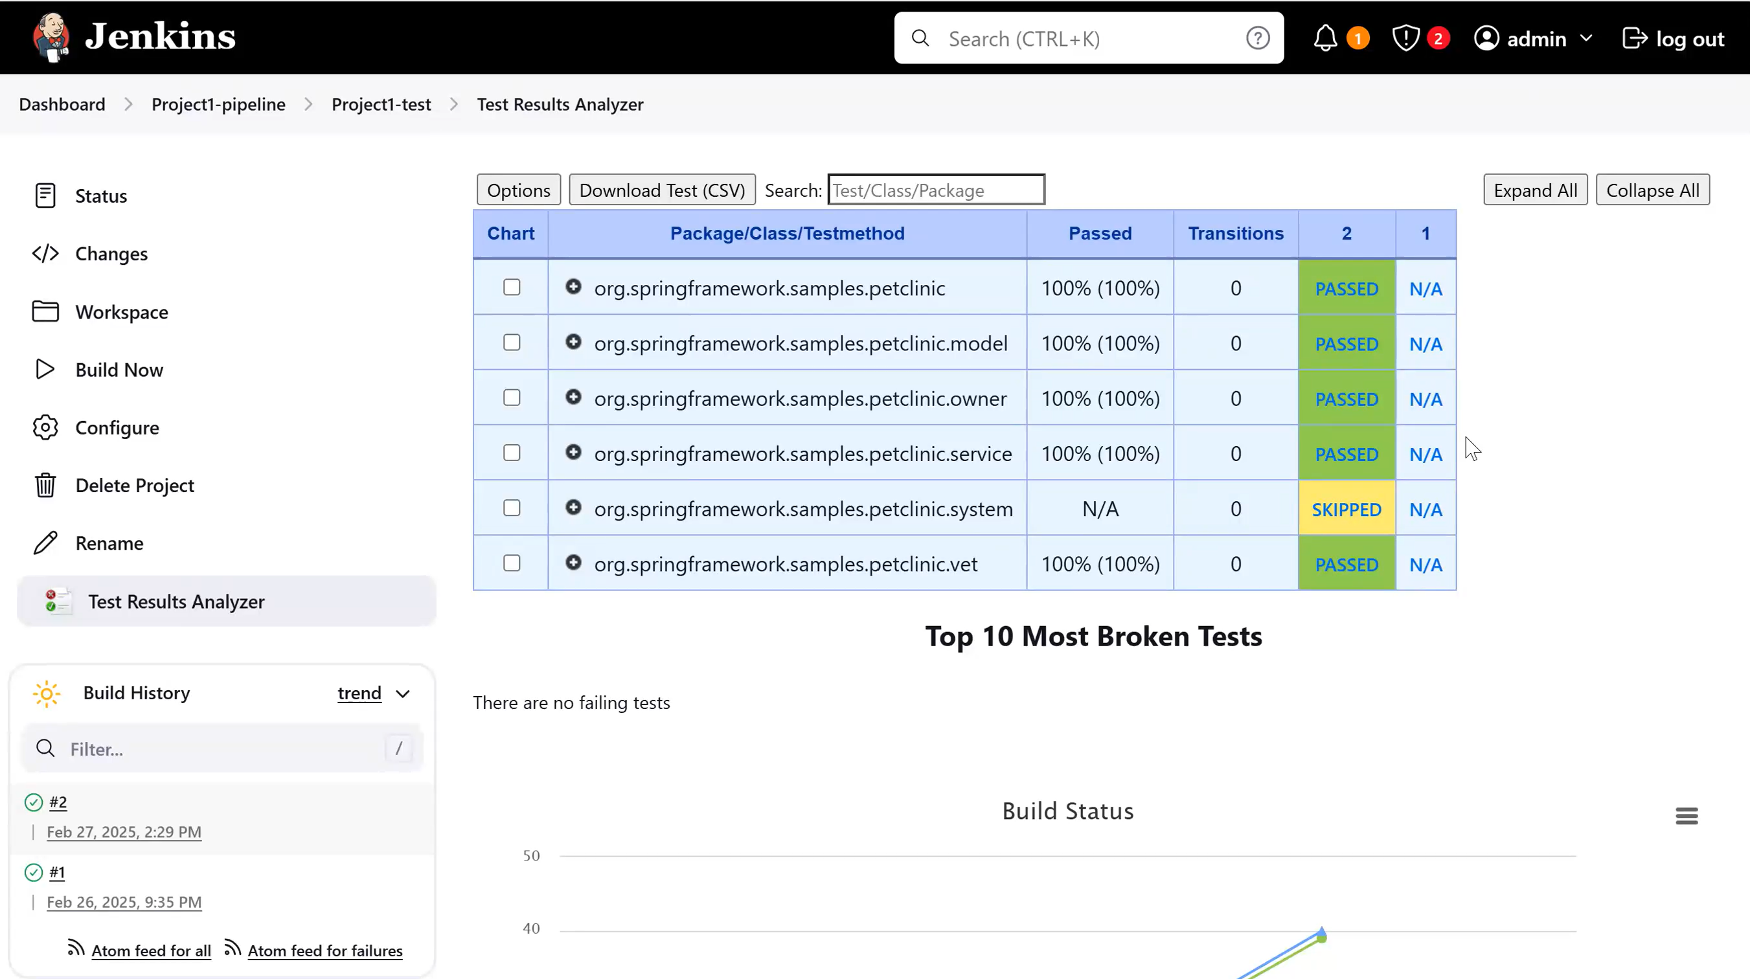Image resolution: width=1750 pixels, height=979 pixels.
Task: Open the admin user dropdown chevron
Action: coord(1586,39)
